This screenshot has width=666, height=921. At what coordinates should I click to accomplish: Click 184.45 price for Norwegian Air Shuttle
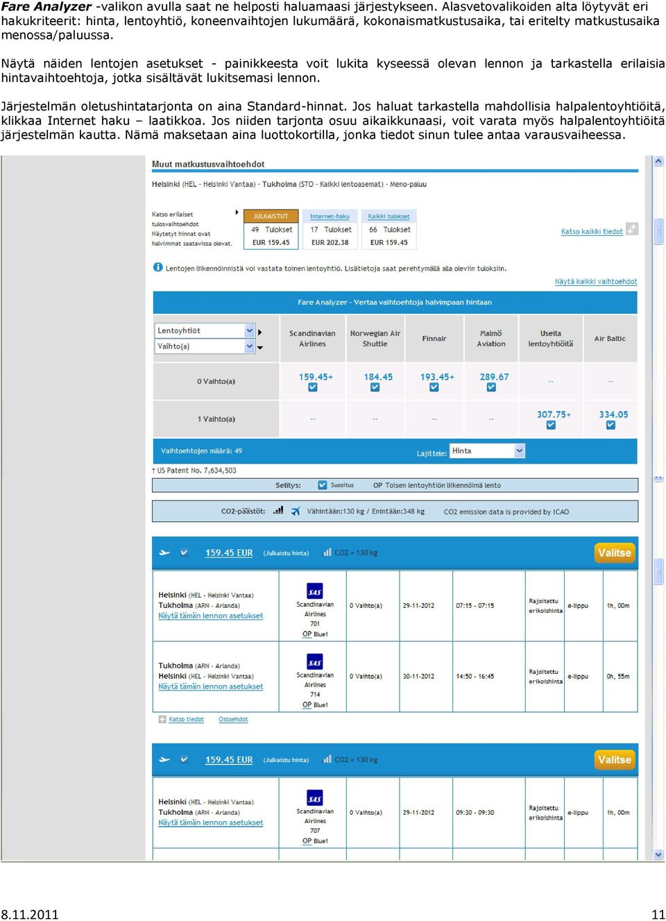[x=378, y=377]
